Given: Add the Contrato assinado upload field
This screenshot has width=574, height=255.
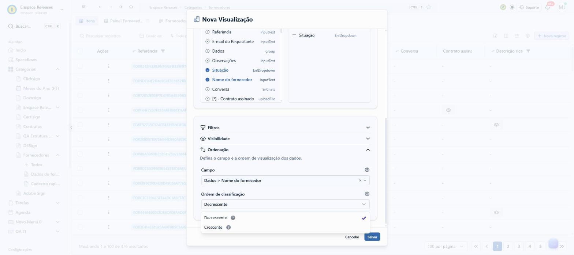Looking at the screenshot, I should click(x=208, y=99).
